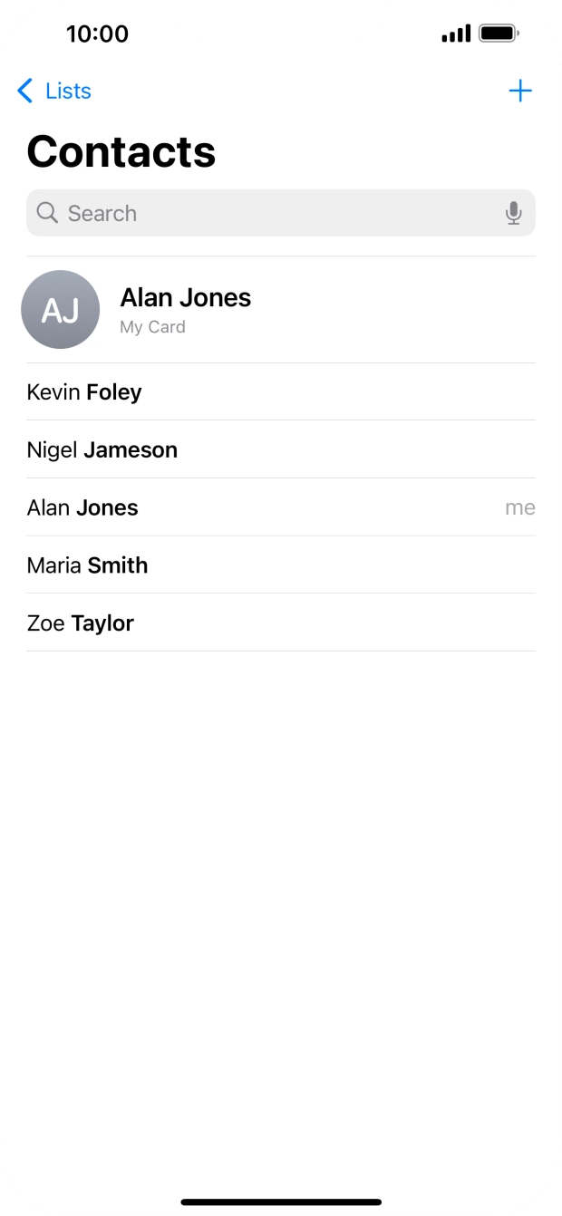Start dictation with the microphone icon
Viewport: 562px width, 1216px height.
pos(514,213)
